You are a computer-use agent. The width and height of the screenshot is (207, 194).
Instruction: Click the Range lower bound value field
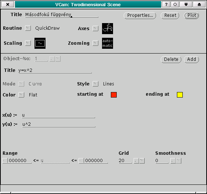[x=20, y=161]
